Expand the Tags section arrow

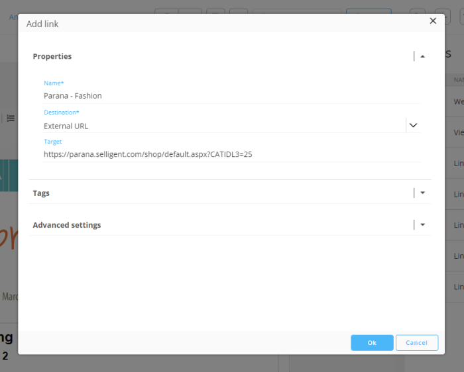click(x=423, y=193)
